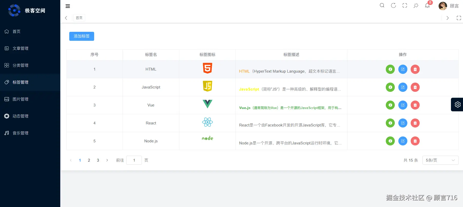This screenshot has height=207, width=463.
Task: Click the React atom tag icon
Action: [207, 122]
